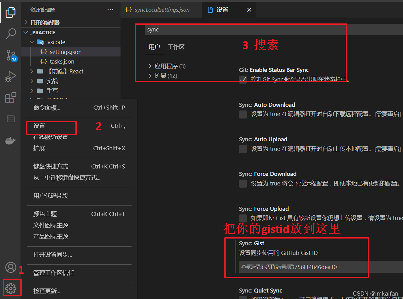The width and height of the screenshot is (403, 299).
Task: Click the Accounts icon in activity bar
Action: 11,268
